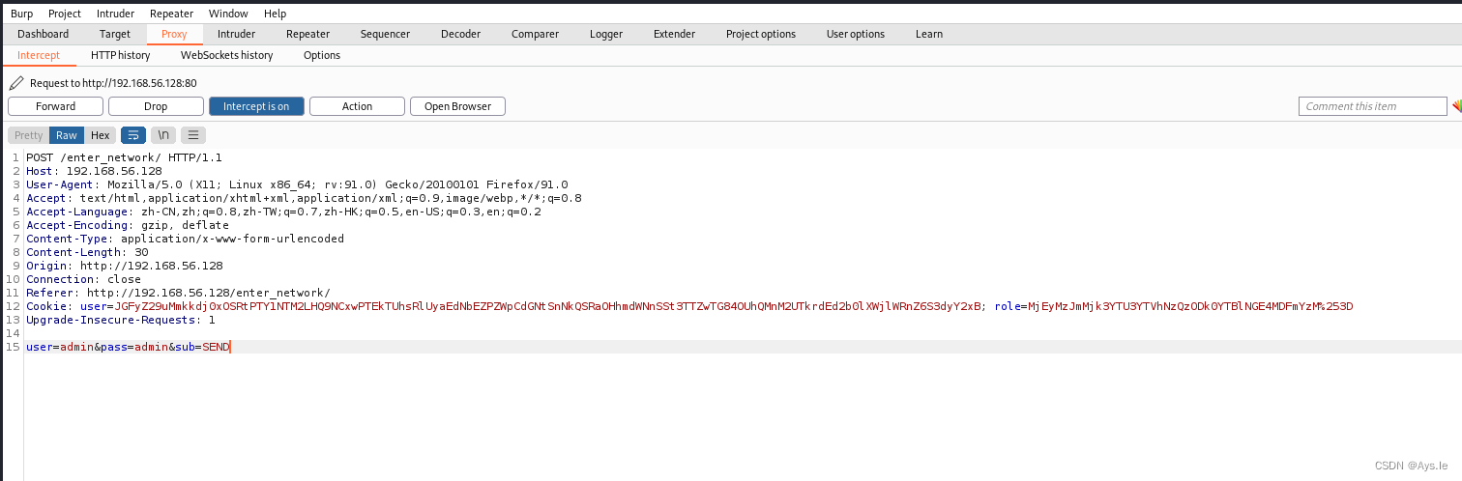Click the pencil edit-target icon
The image size is (1462, 481).
15,83
